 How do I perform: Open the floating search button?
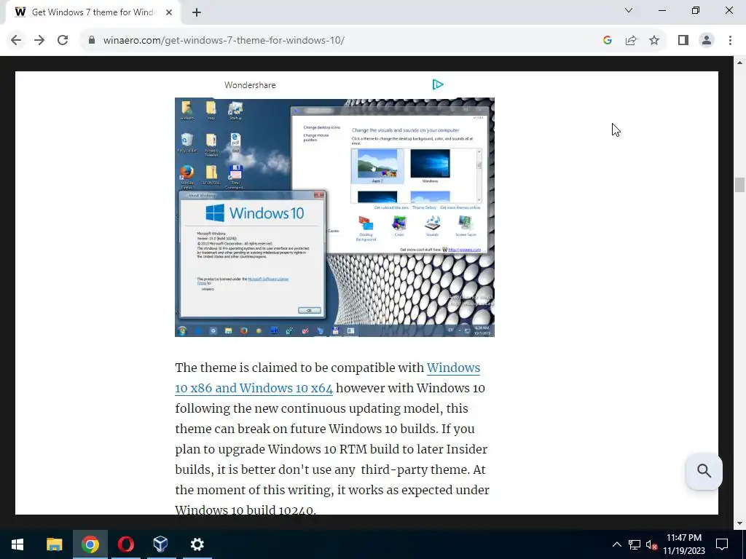click(704, 471)
